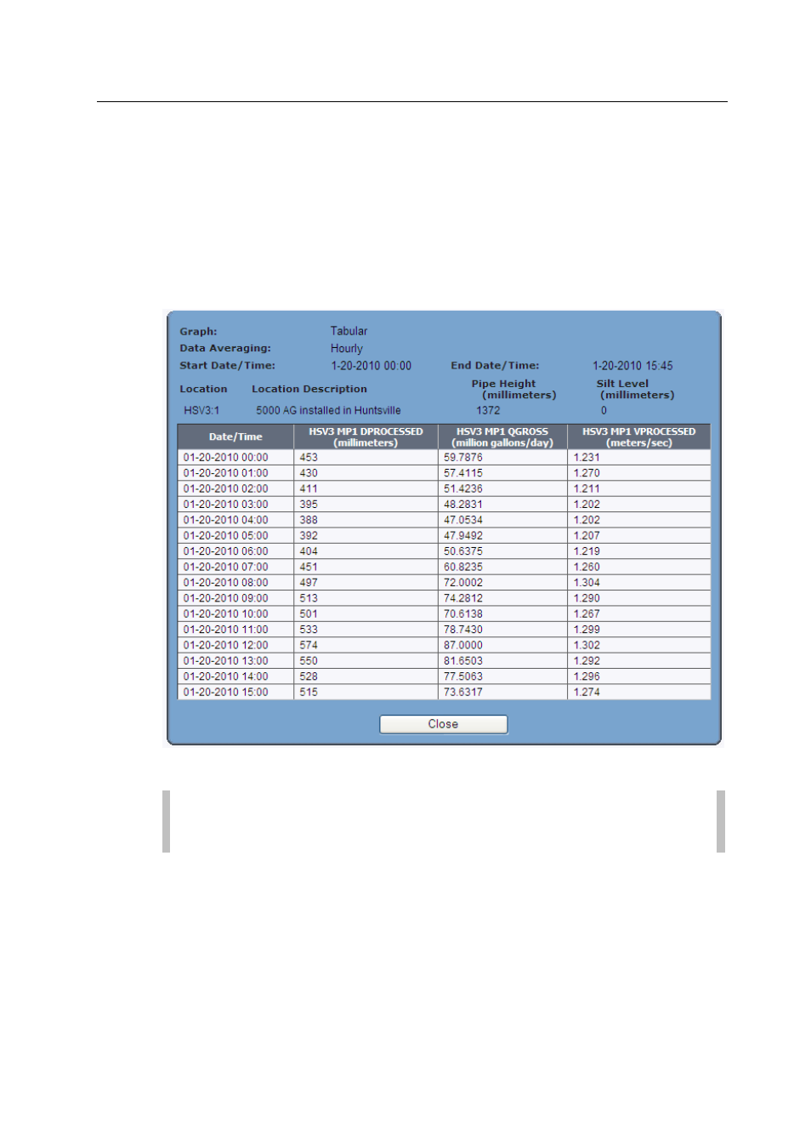The height and width of the screenshot is (1124, 811).
Task: Select location HSV3:1
Action: tap(201, 411)
